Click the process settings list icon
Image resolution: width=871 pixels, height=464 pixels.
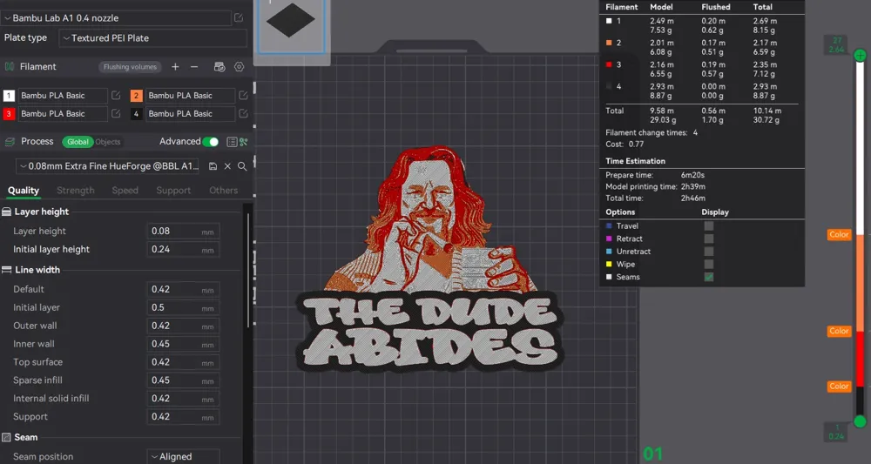coord(232,142)
